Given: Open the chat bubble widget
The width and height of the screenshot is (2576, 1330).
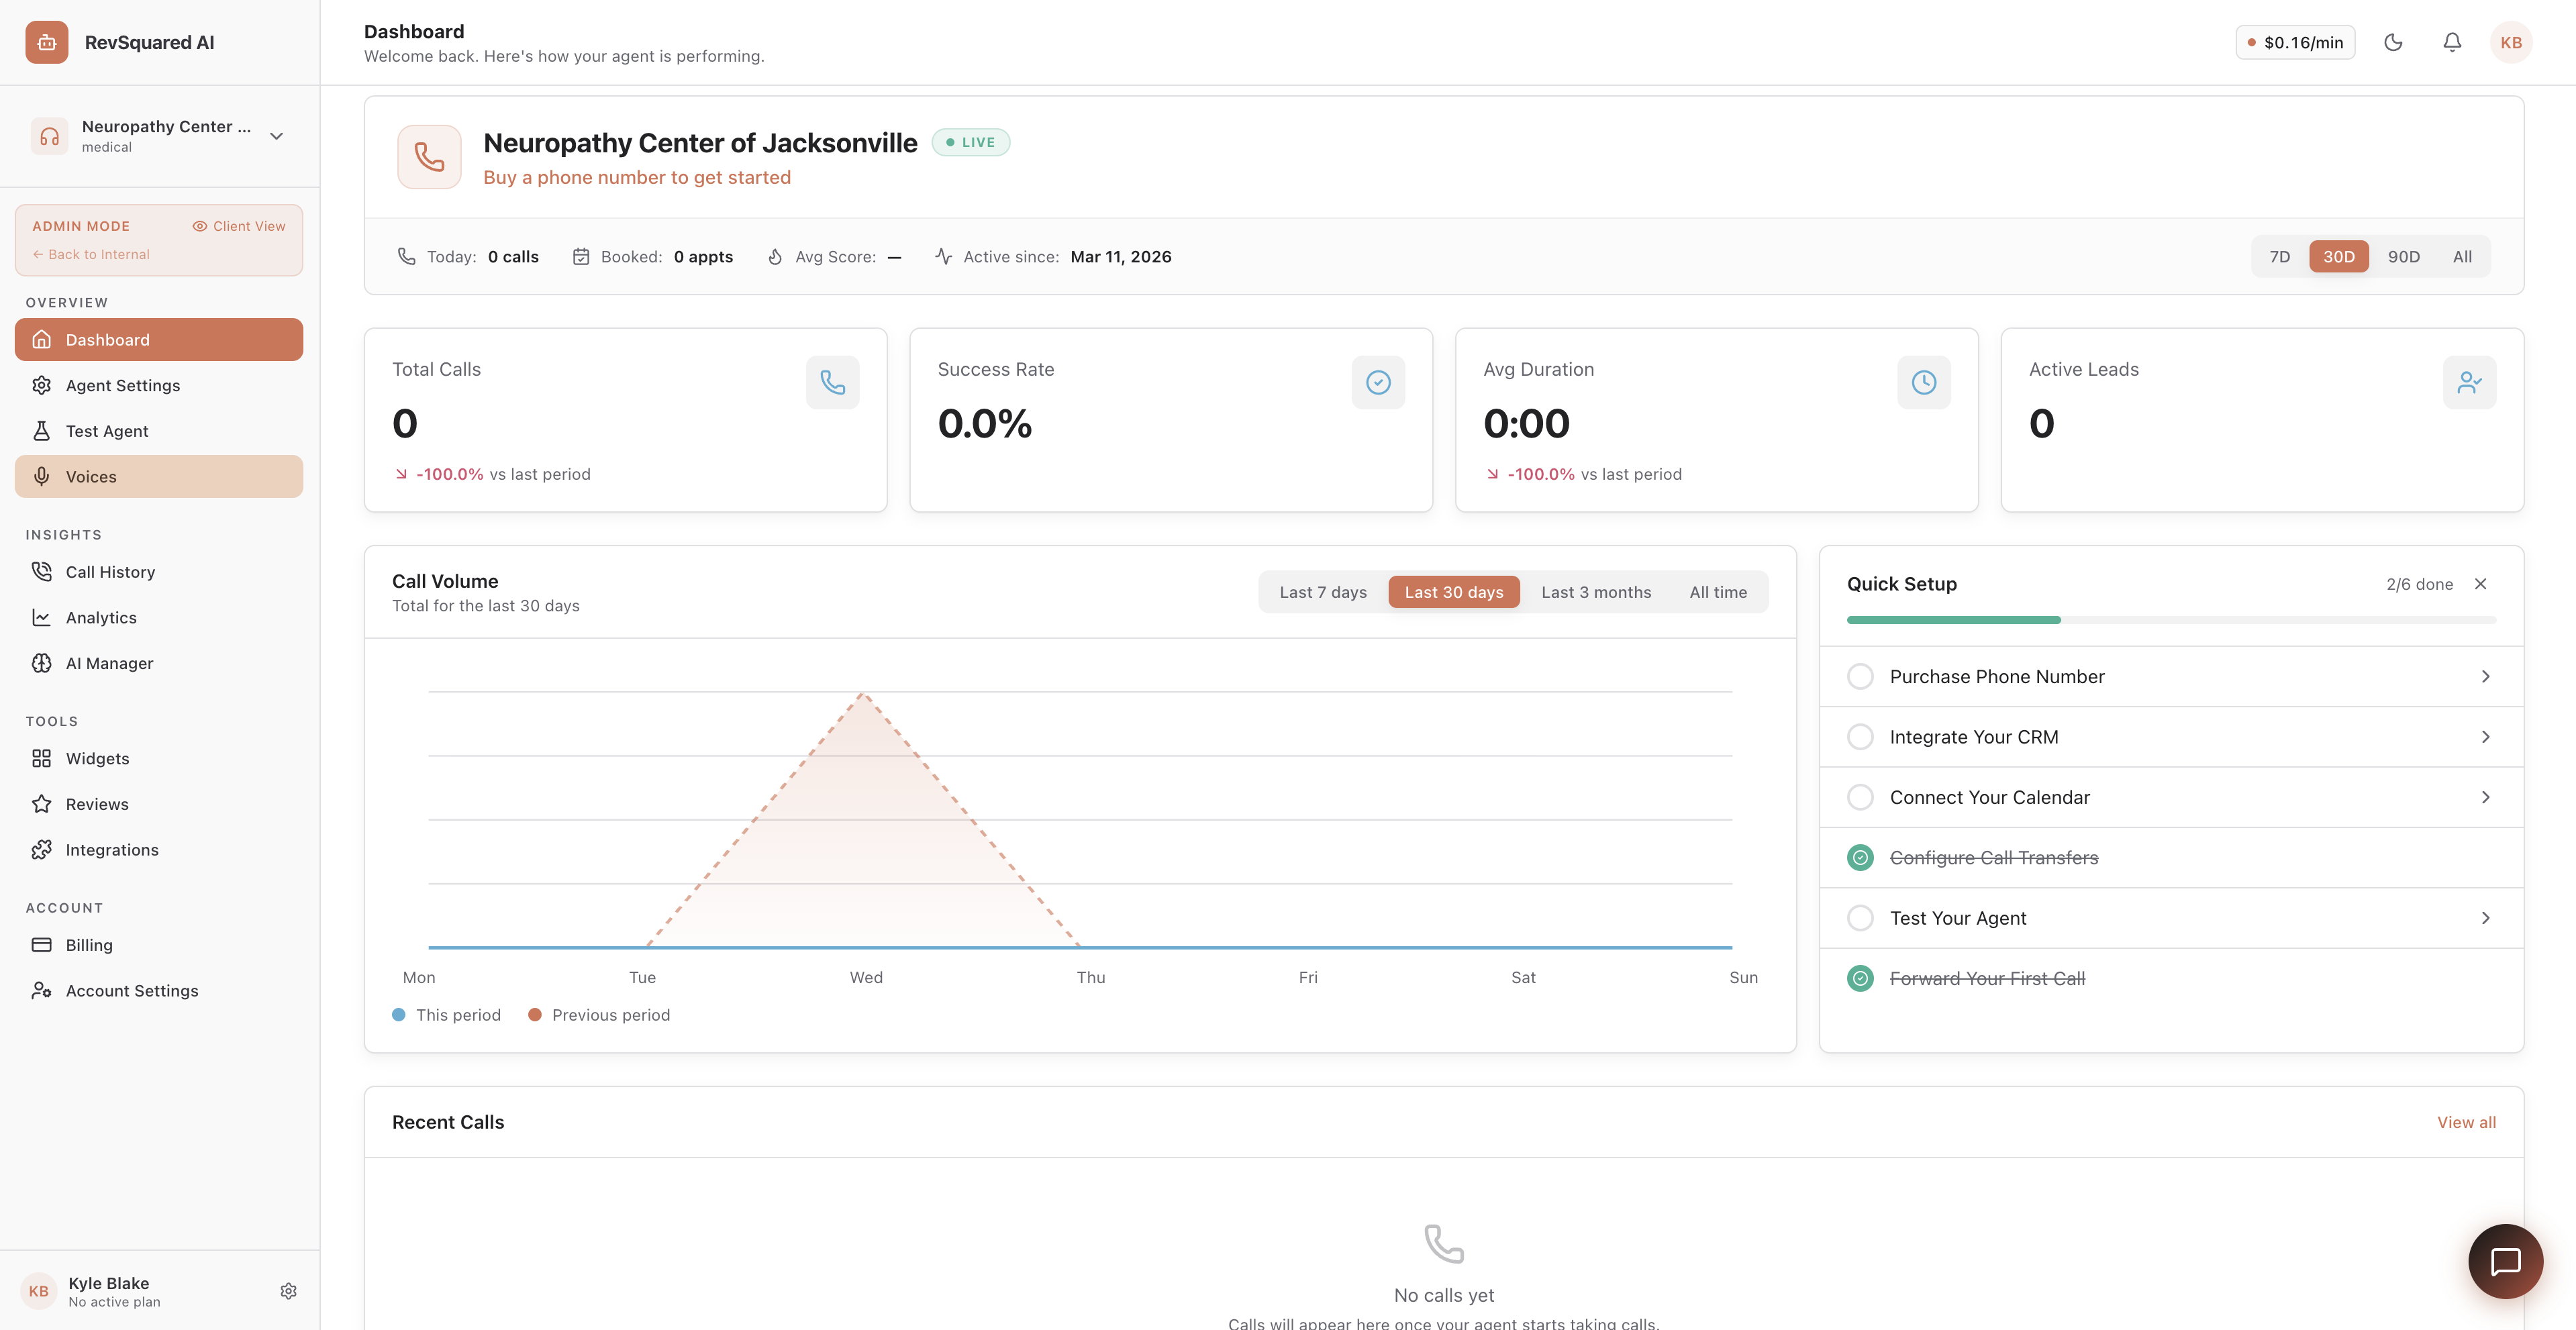Looking at the screenshot, I should (x=2505, y=1262).
